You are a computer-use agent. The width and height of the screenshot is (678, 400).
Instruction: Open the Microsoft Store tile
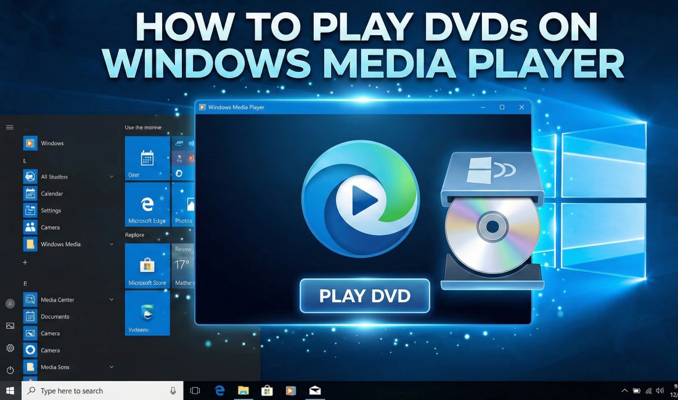147,266
